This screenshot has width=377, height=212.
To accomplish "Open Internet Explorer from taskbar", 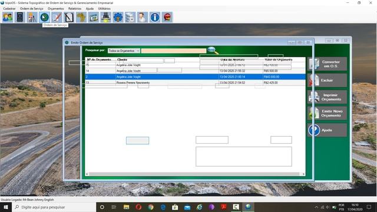I will coord(200,207).
